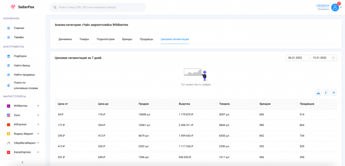The width and height of the screenshot is (345, 166).
Task: Expand the KazanExpress marketplace menu
Action: click(x=38, y=152)
